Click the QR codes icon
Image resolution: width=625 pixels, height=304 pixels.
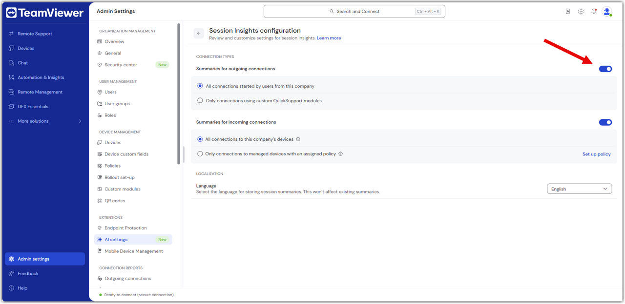point(100,201)
